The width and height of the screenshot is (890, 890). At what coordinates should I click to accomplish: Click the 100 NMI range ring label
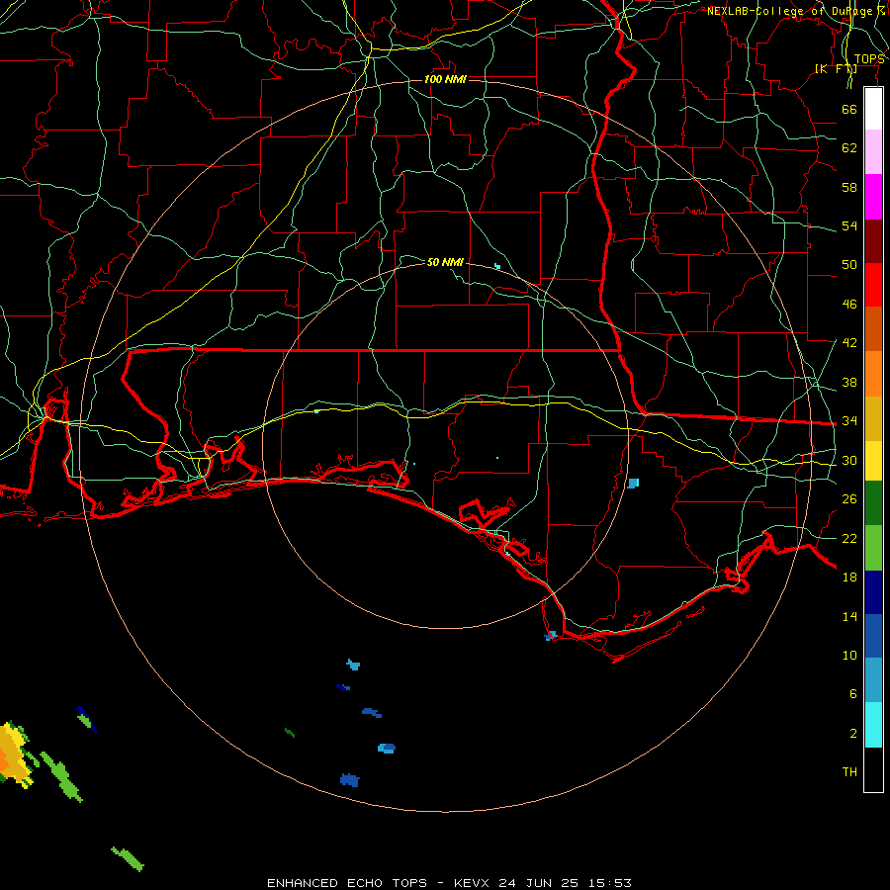445,79
